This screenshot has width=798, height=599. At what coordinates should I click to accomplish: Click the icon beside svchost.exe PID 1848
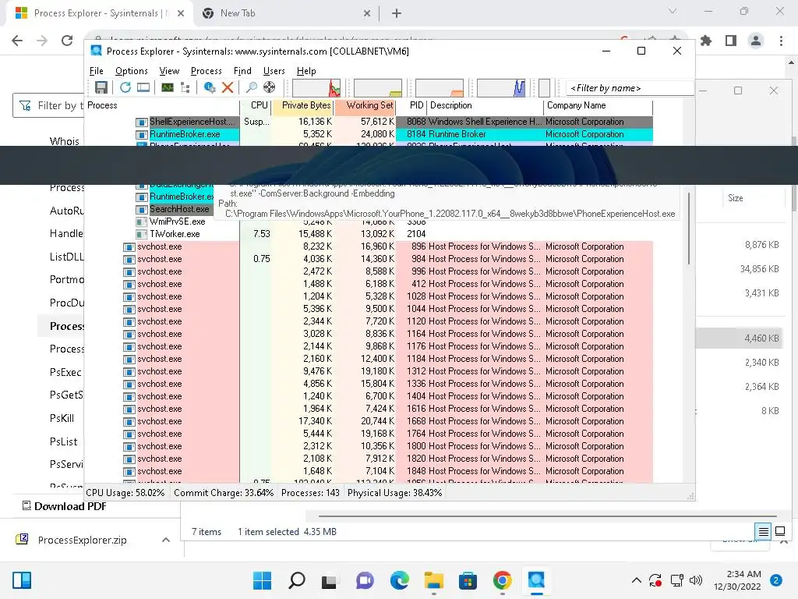pos(129,471)
